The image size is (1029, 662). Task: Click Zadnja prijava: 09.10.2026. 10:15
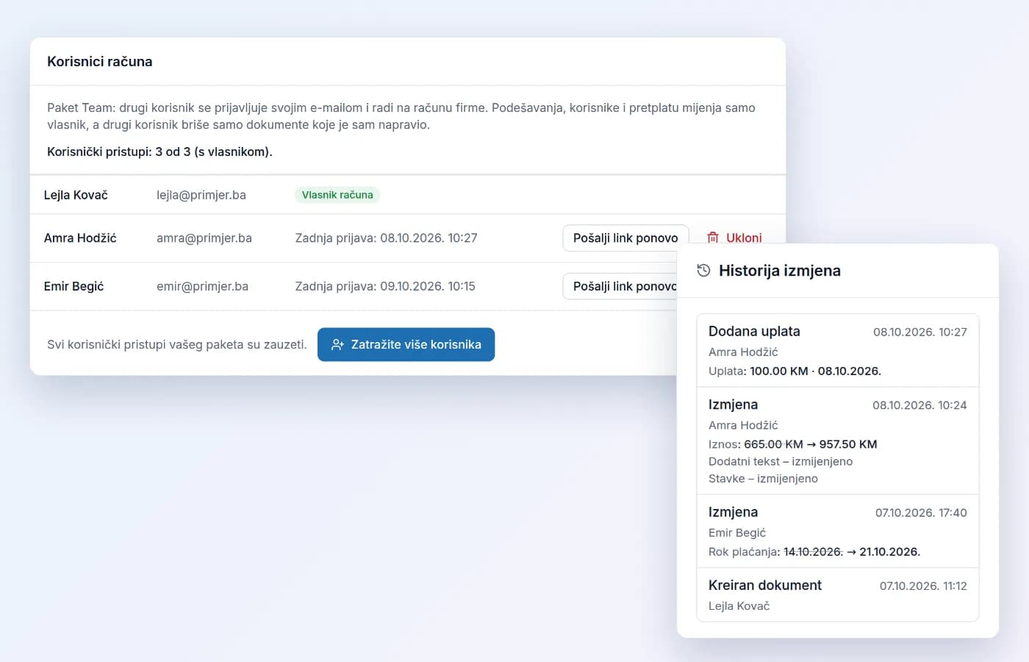[x=385, y=286]
